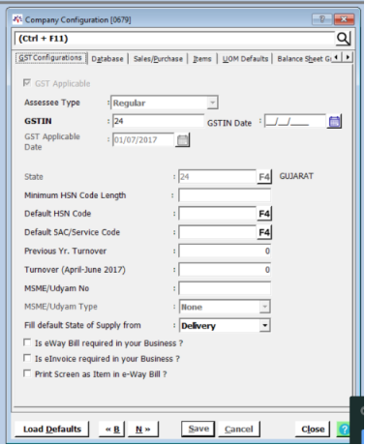
Task: Click the search magnifier icon
Action: click(343, 39)
